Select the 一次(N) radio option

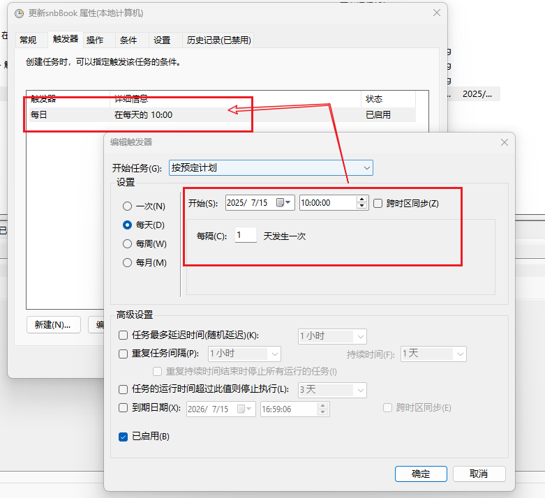tap(127, 206)
